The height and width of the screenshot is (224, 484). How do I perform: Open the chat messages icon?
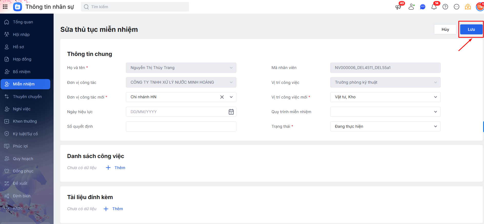coord(423,7)
